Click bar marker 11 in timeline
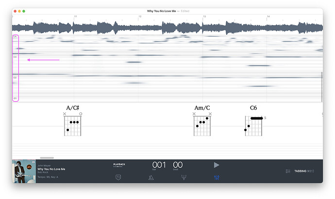335x199 pixels. 76,16
